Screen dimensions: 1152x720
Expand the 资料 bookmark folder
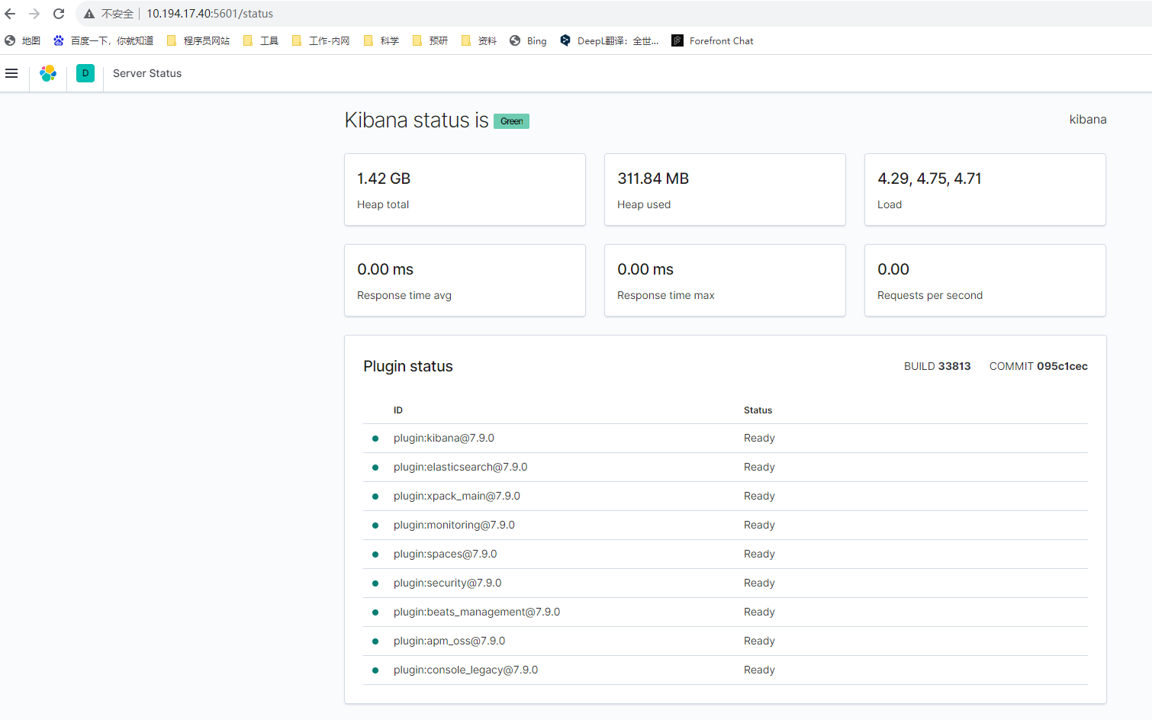(479, 41)
